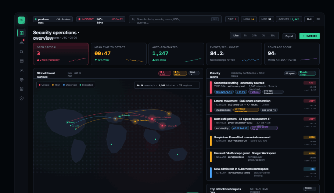Click the Bell notifications button

click(x=309, y=19)
